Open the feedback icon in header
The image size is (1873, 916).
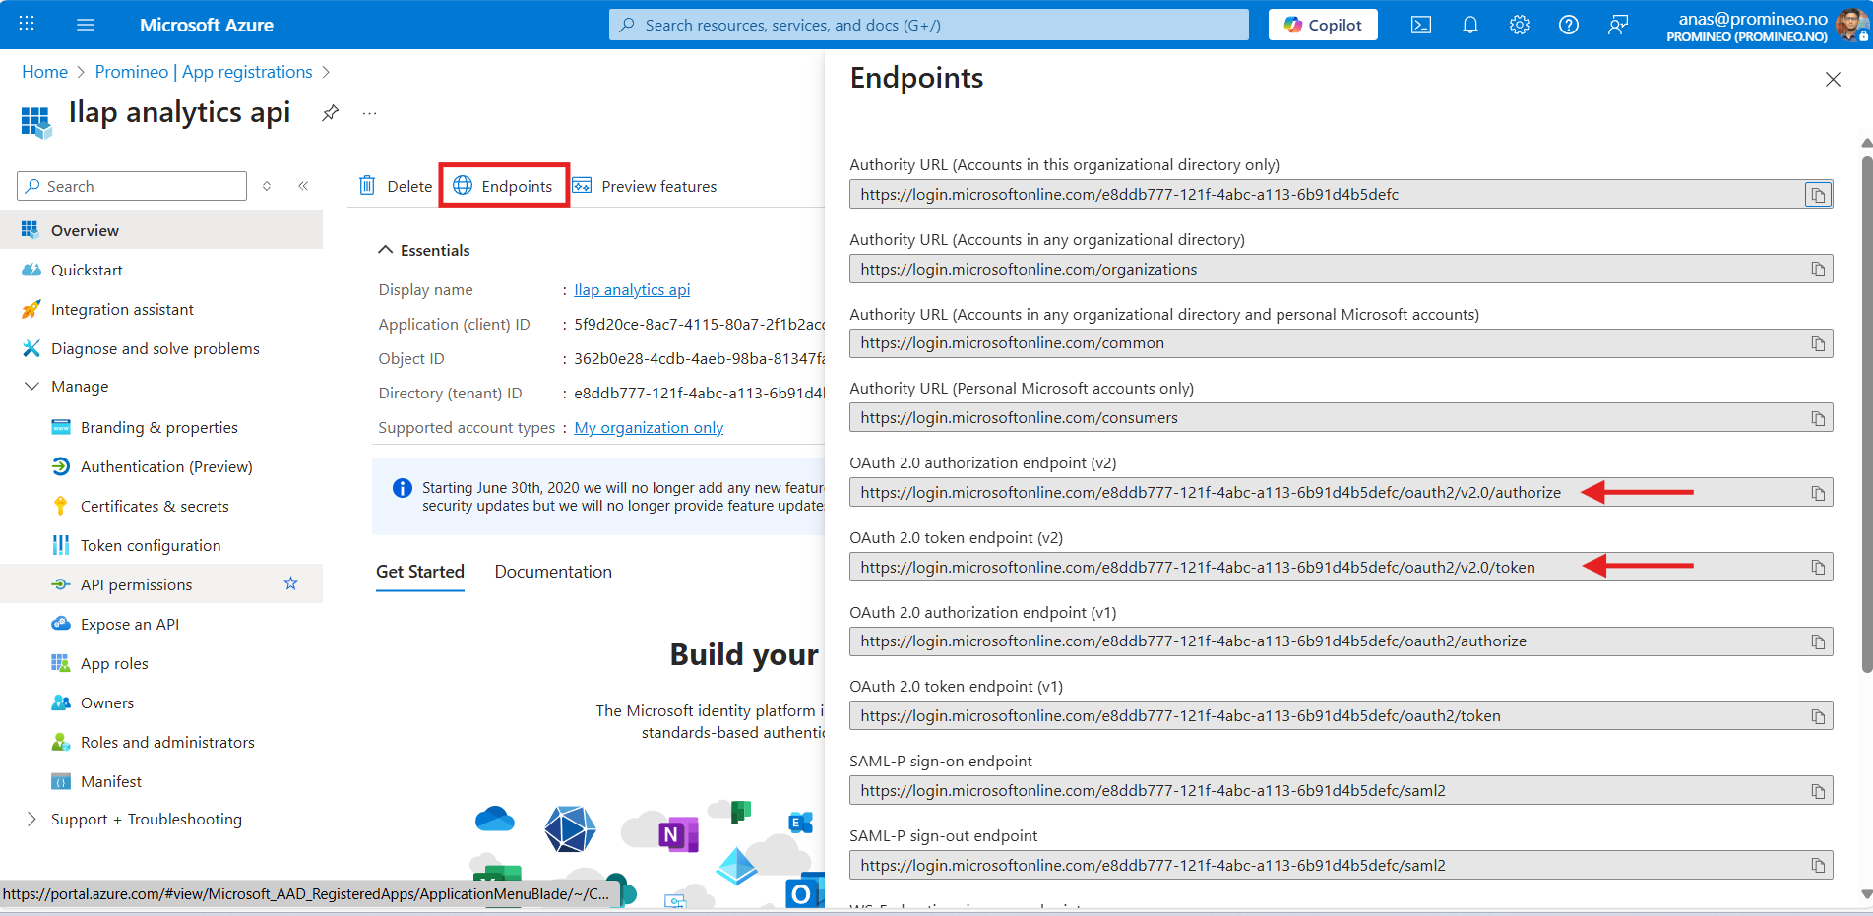1618,25
